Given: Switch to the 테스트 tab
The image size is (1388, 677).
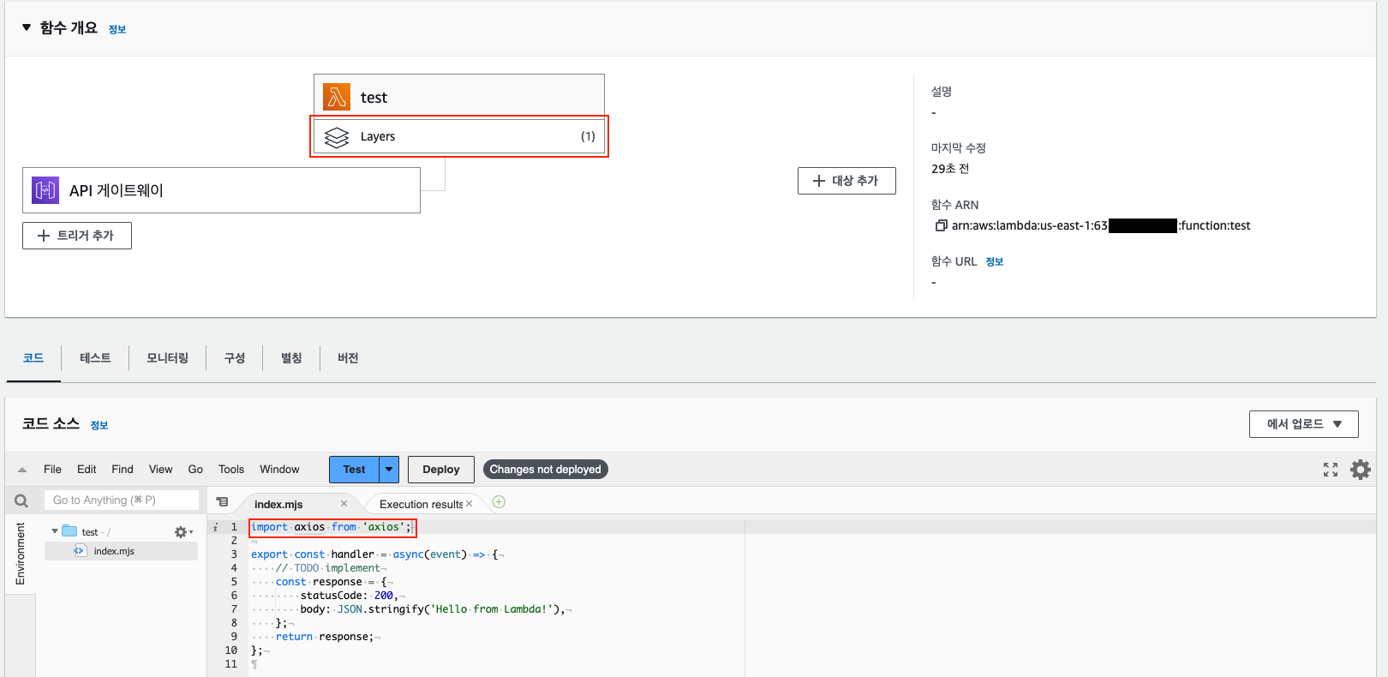Looking at the screenshot, I should [x=95, y=358].
